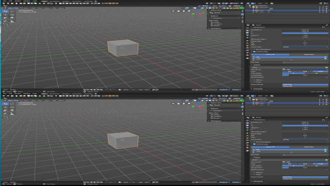Open the File Format dropdown in top window
The image size is (330, 186).
coord(305,70)
